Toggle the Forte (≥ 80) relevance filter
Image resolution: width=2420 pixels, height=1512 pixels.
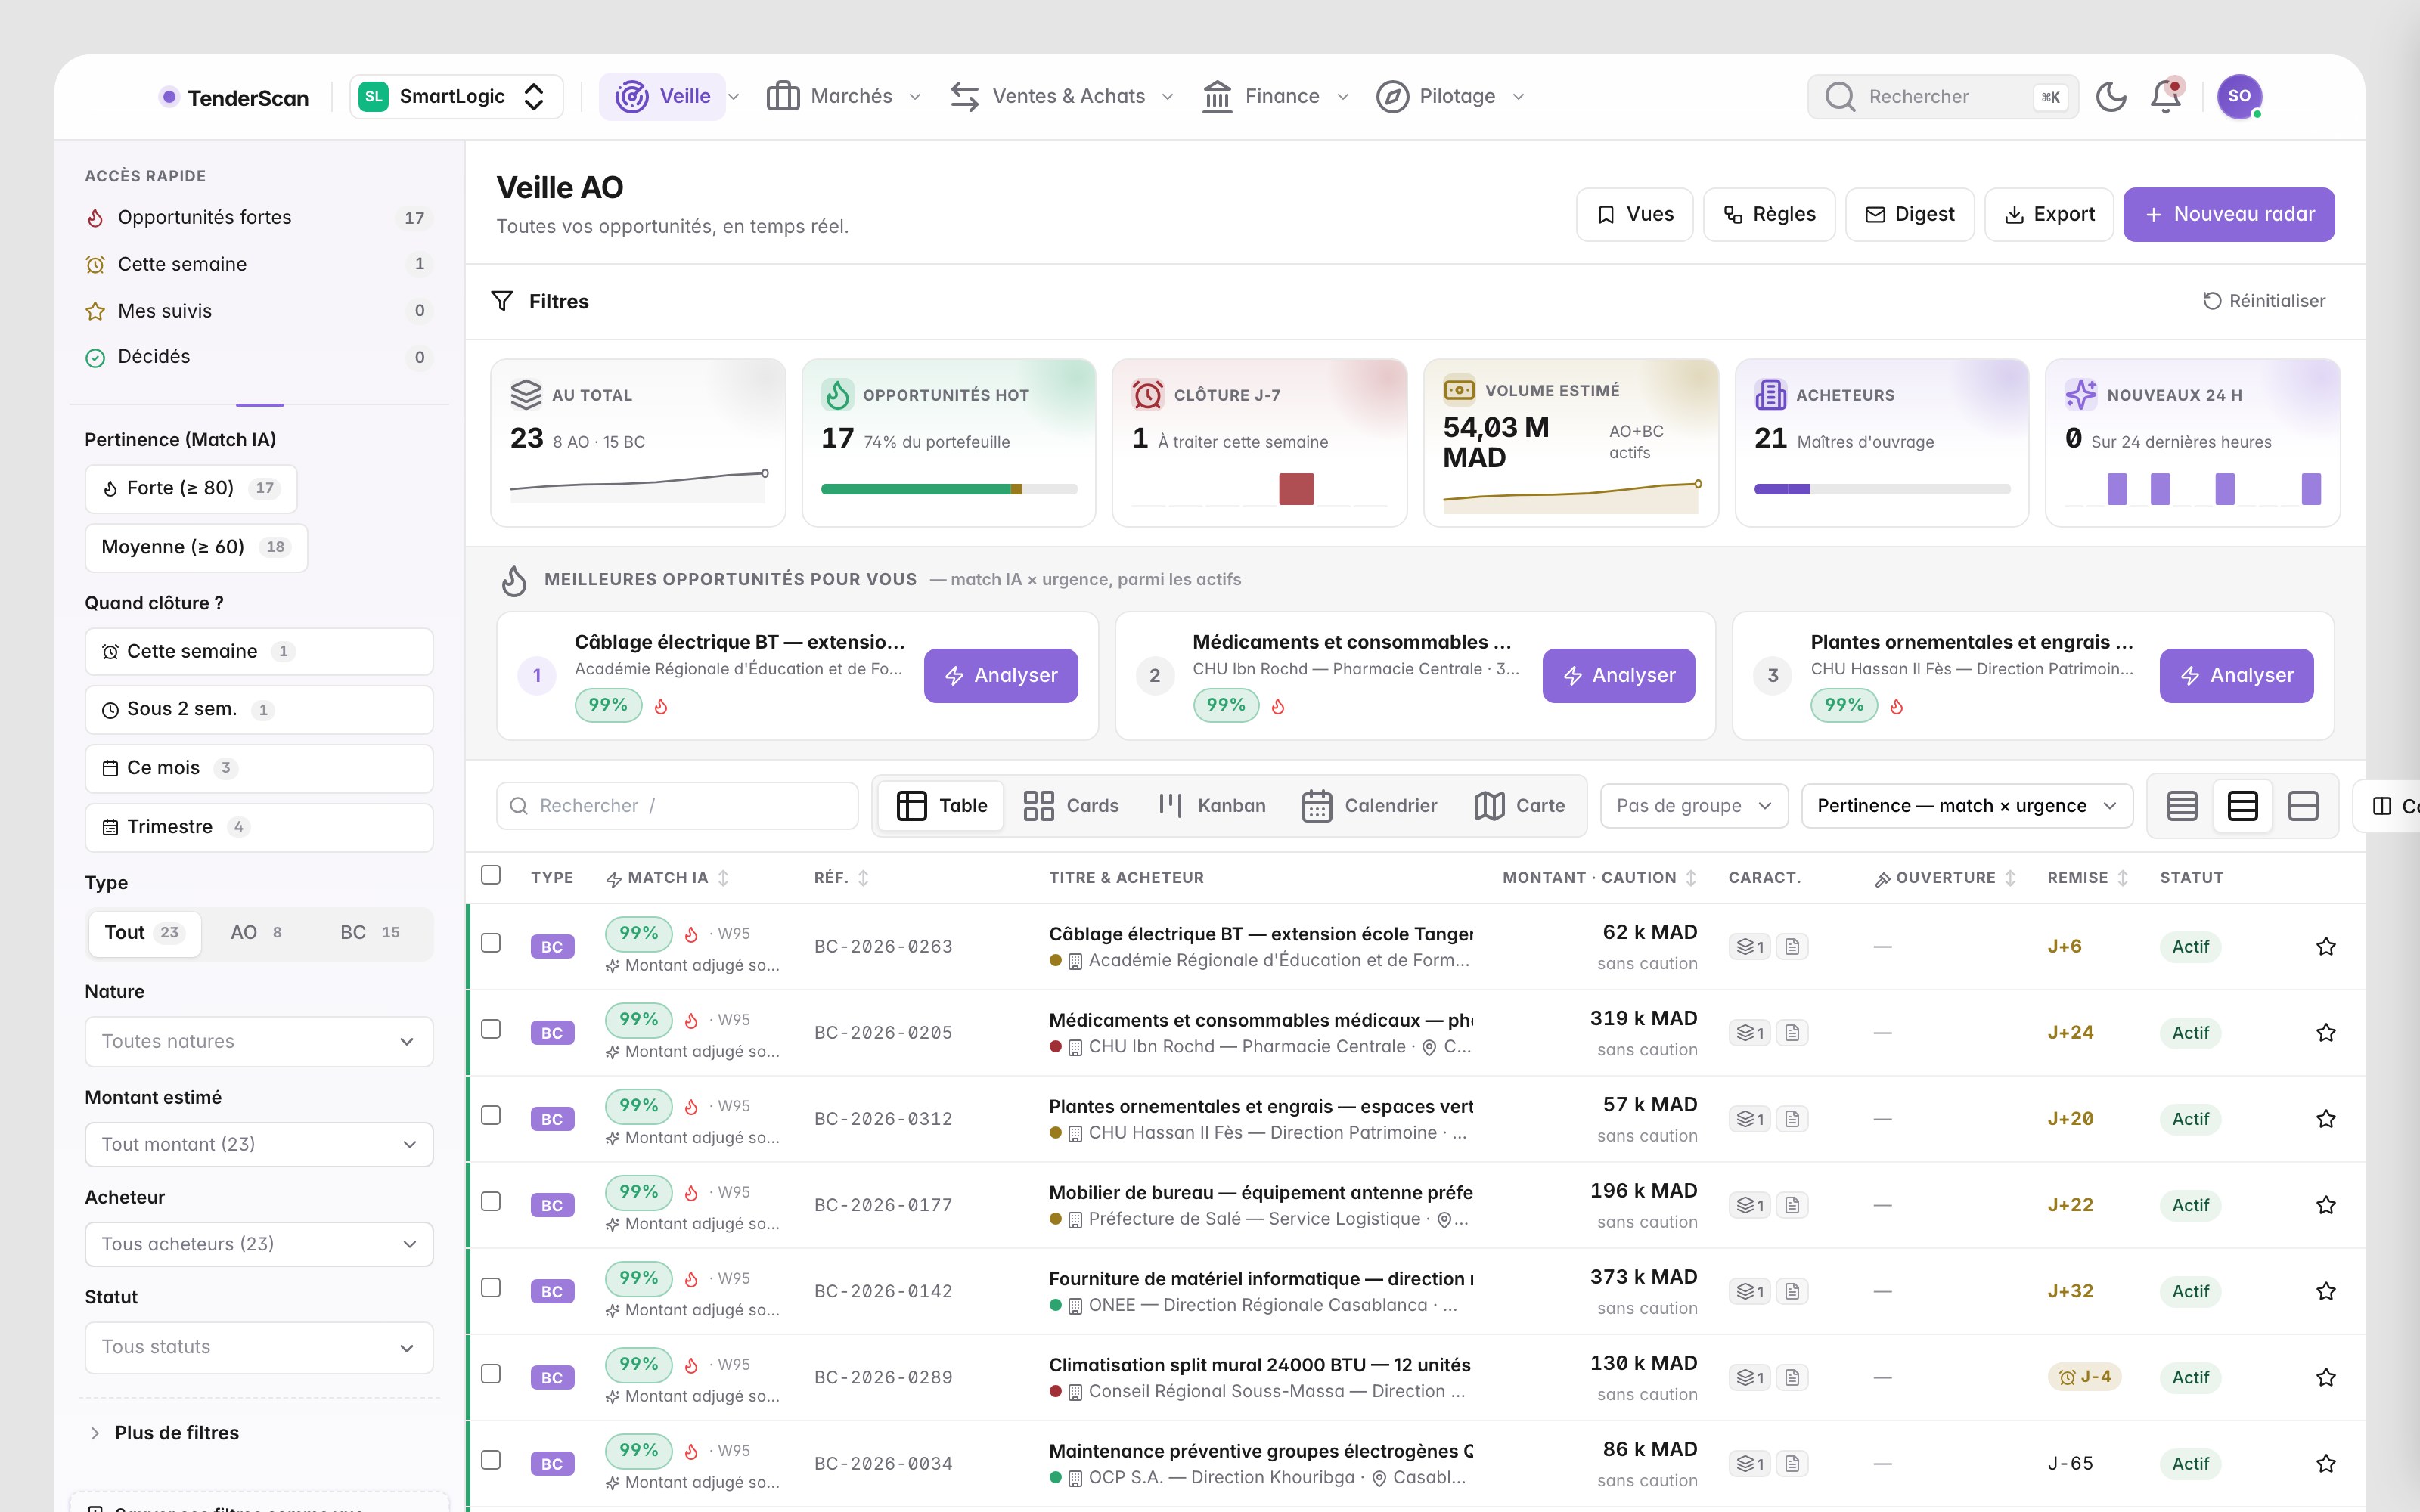pyautogui.click(x=191, y=488)
